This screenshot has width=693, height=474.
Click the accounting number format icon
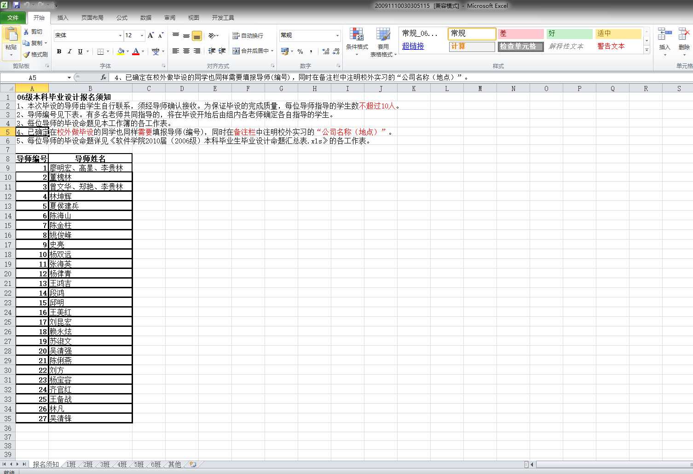pyautogui.click(x=285, y=51)
